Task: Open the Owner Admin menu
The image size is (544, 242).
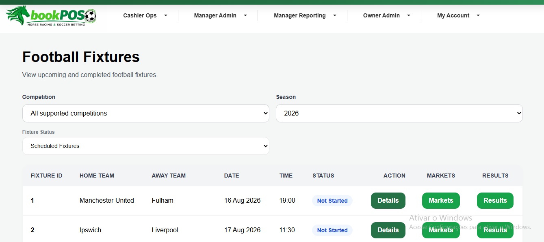Action: pos(386,15)
